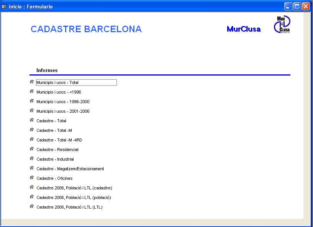313x227 pixels.
Task: Click icon beside Municipis i usos - 1996-2000
Action: coord(32,101)
